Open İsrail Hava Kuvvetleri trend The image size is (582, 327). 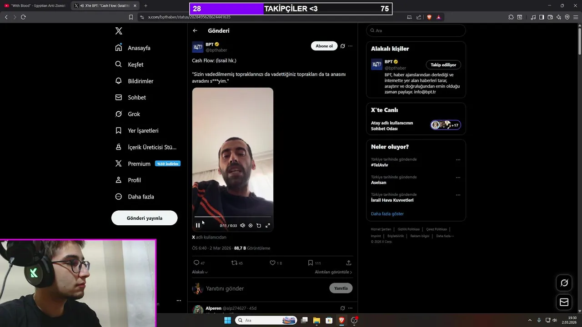point(392,200)
